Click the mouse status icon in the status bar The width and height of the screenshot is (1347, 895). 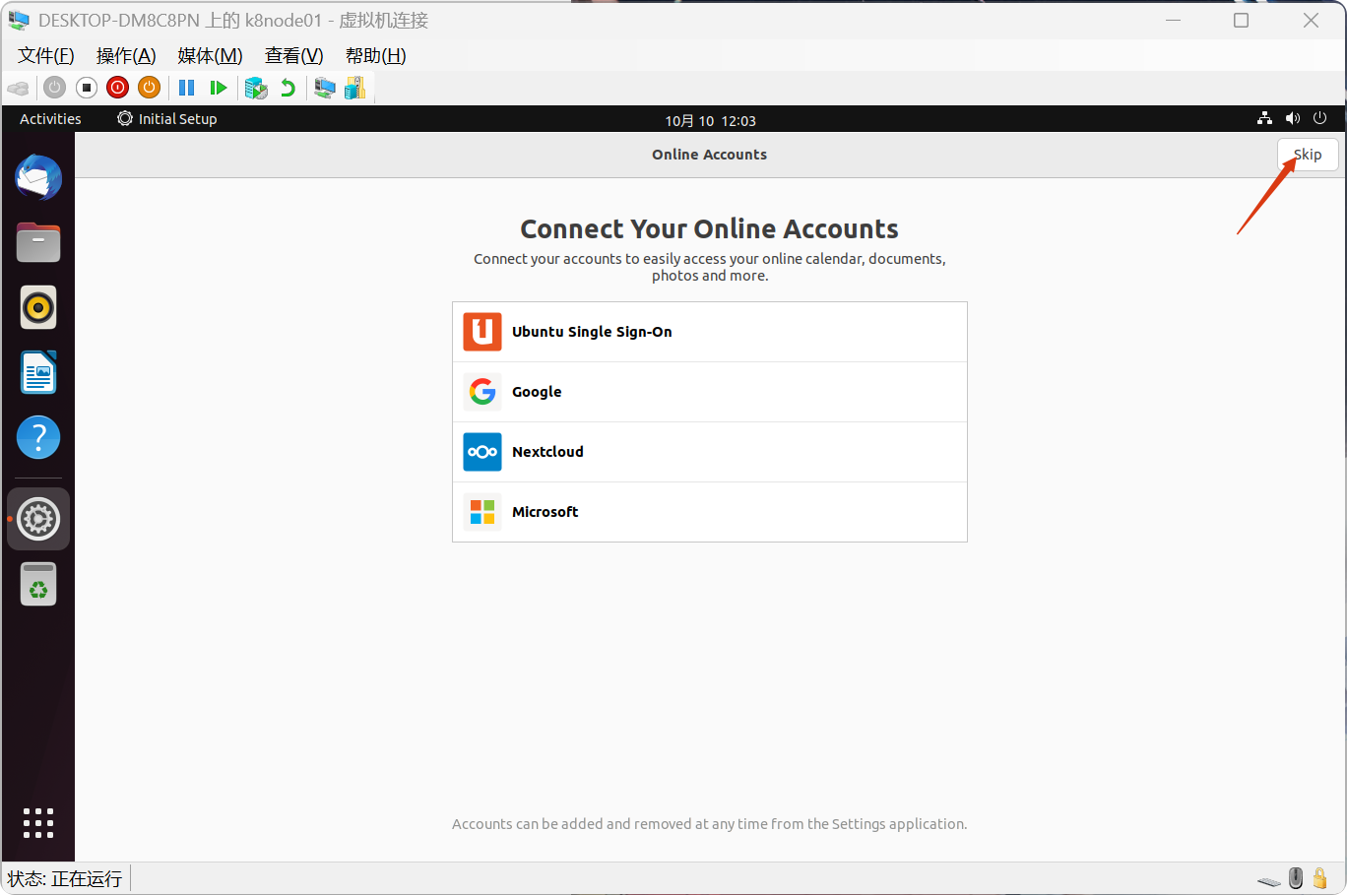pyautogui.click(x=1296, y=877)
